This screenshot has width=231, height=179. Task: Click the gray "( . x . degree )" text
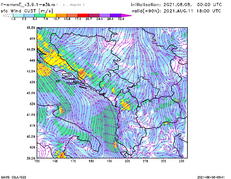[70, 5]
